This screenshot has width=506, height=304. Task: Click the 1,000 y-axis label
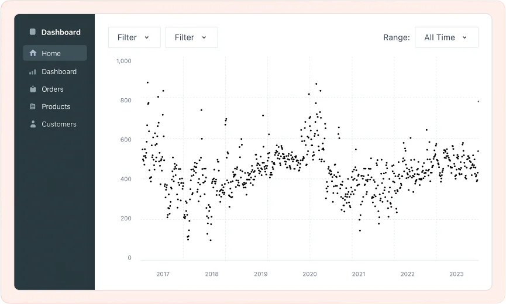coord(123,61)
